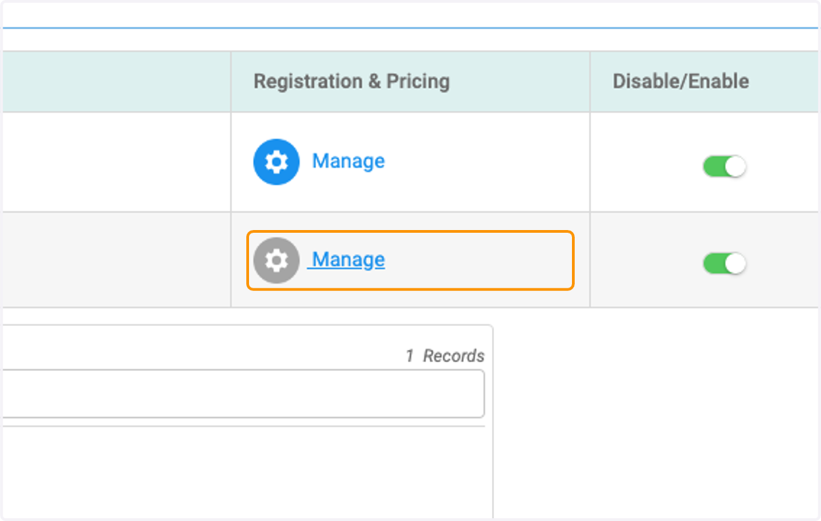Click the empty input field below Records
Screen dimensions: 821x521
tap(242, 394)
